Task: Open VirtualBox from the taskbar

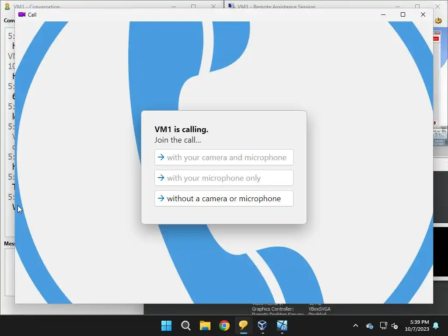Action: click(x=262, y=325)
